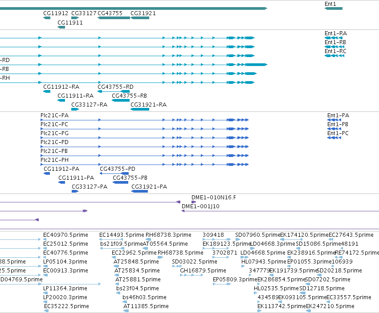The image size is (379, 313).
Task: Click the CG43755-RB transcript label
Action: [x=129, y=95]
